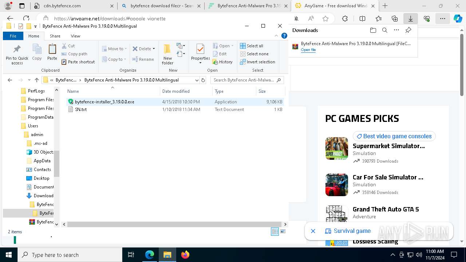
Task: Search downloads in Edge panel
Action: pos(384,30)
